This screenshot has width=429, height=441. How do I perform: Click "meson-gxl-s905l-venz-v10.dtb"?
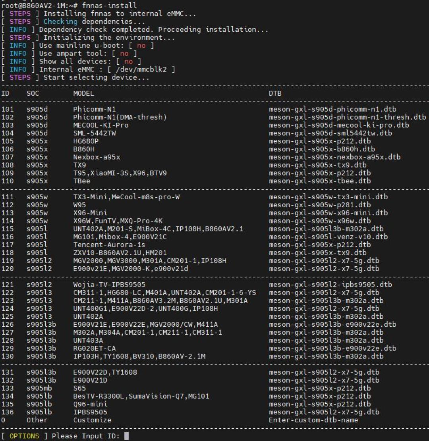[328, 237]
